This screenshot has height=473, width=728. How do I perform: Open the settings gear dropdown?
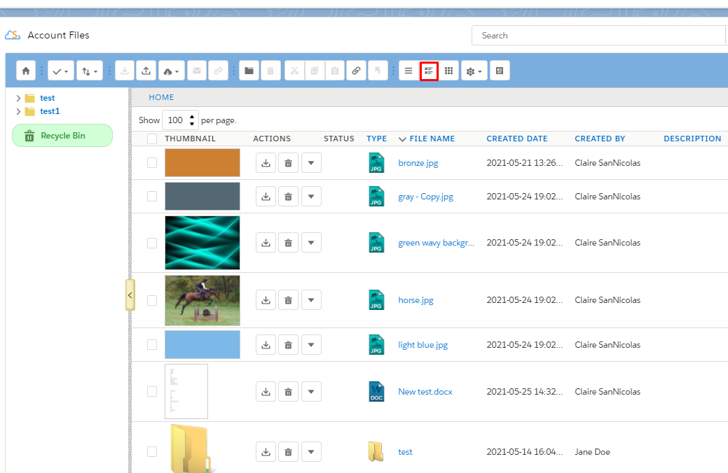click(474, 71)
